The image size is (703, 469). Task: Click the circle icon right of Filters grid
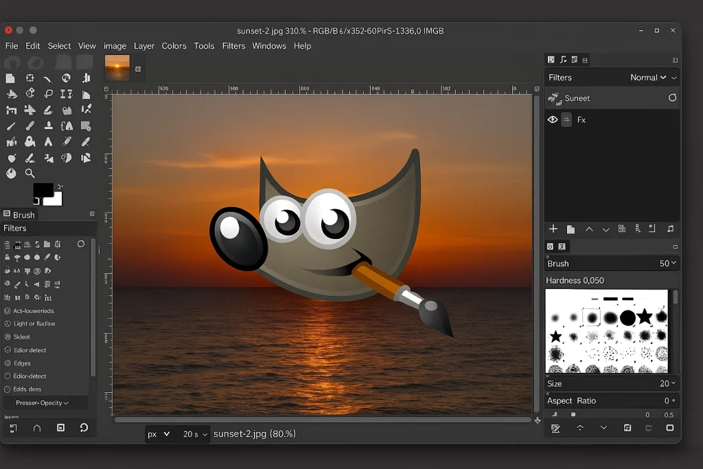(x=81, y=244)
